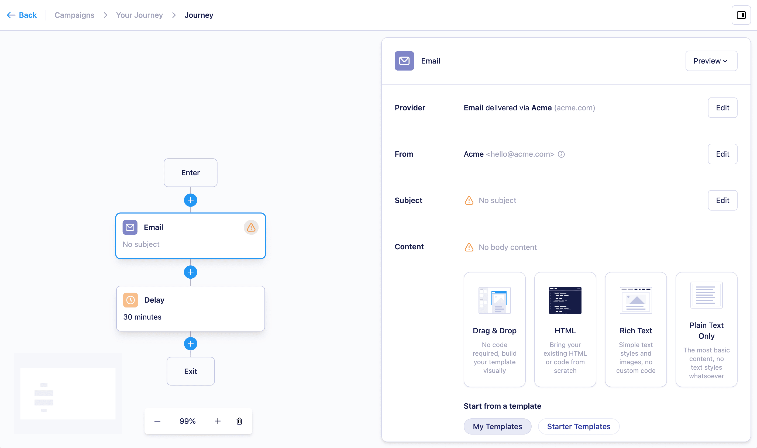This screenshot has height=448, width=757.
Task: Select My Templates
Action: 497,426
